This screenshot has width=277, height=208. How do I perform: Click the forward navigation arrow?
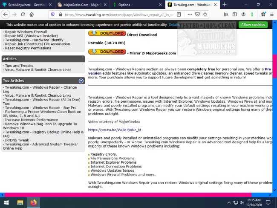tap(14, 14)
